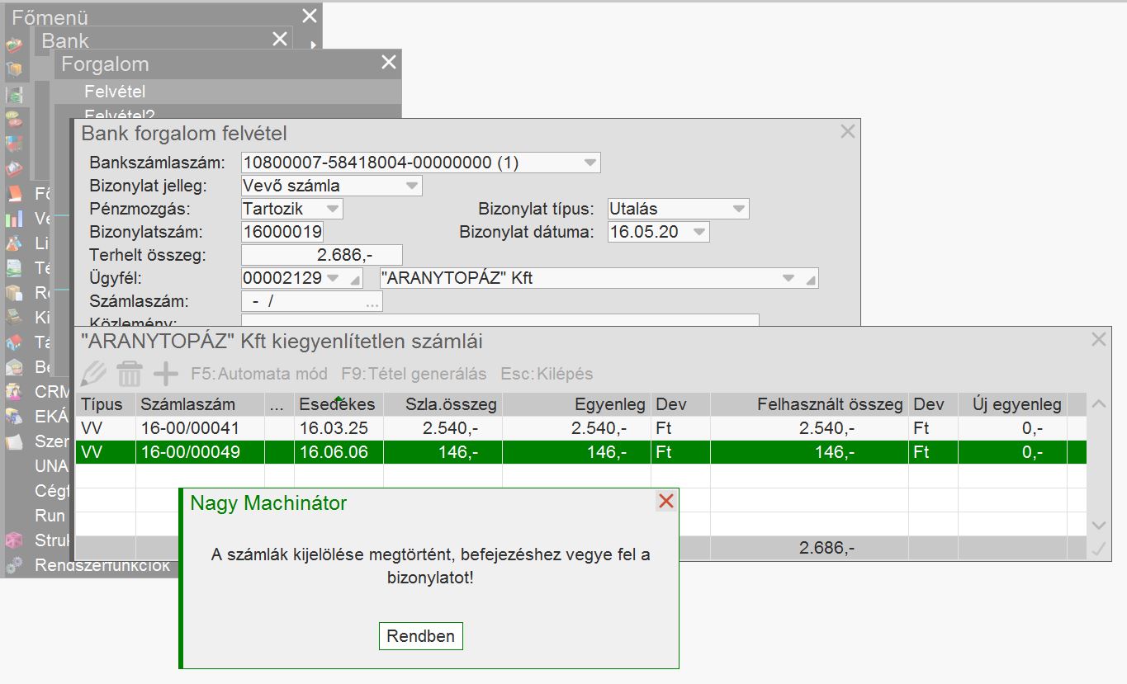Expand the "ARANYTOPÁZ" Kft customer name dropdown
Viewport: 1127px width, 684px height.
(788, 278)
